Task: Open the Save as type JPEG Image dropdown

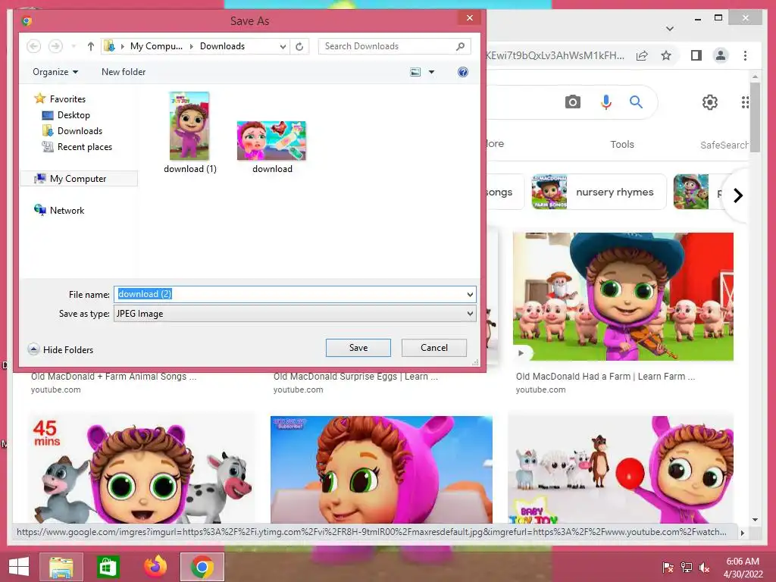Action: [x=295, y=314]
